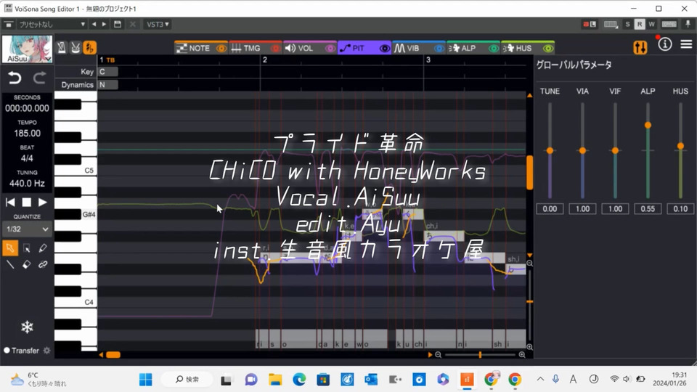Image resolution: width=697 pixels, height=392 pixels.
Task: Toggle the R automation read button
Action: click(x=639, y=24)
